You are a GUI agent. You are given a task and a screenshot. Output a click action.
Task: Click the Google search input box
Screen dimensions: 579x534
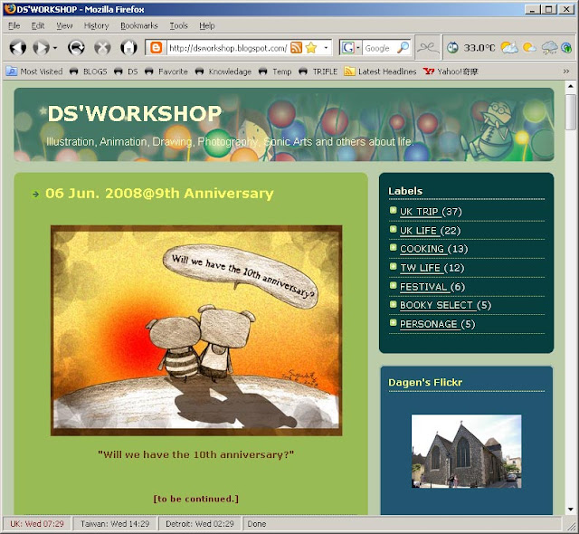point(379,48)
